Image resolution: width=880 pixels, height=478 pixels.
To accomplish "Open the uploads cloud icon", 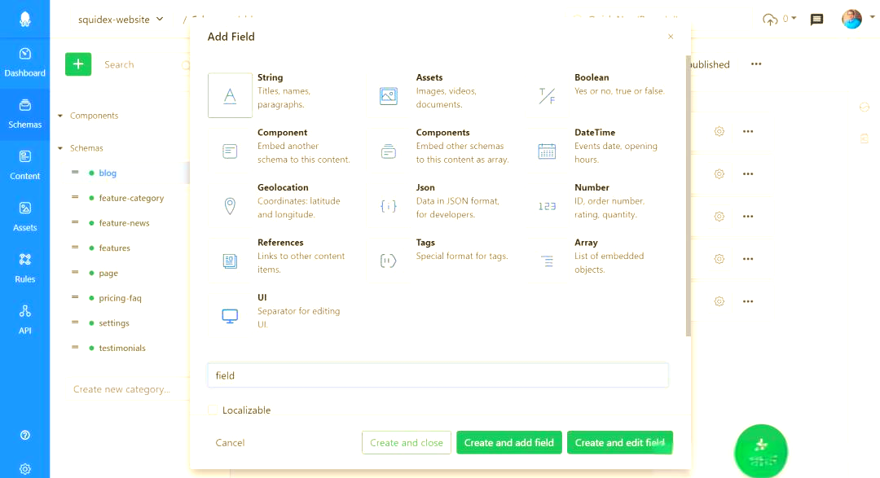I will pyautogui.click(x=770, y=20).
